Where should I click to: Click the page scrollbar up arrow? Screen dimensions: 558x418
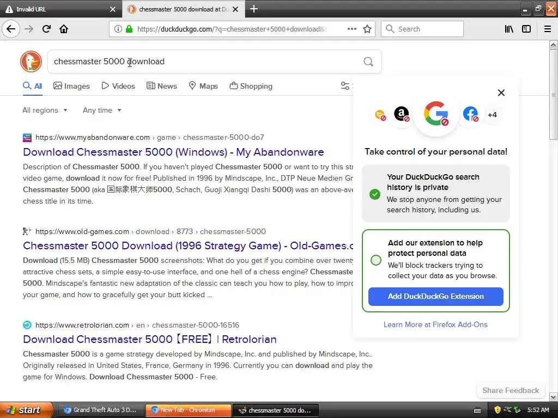554,45
